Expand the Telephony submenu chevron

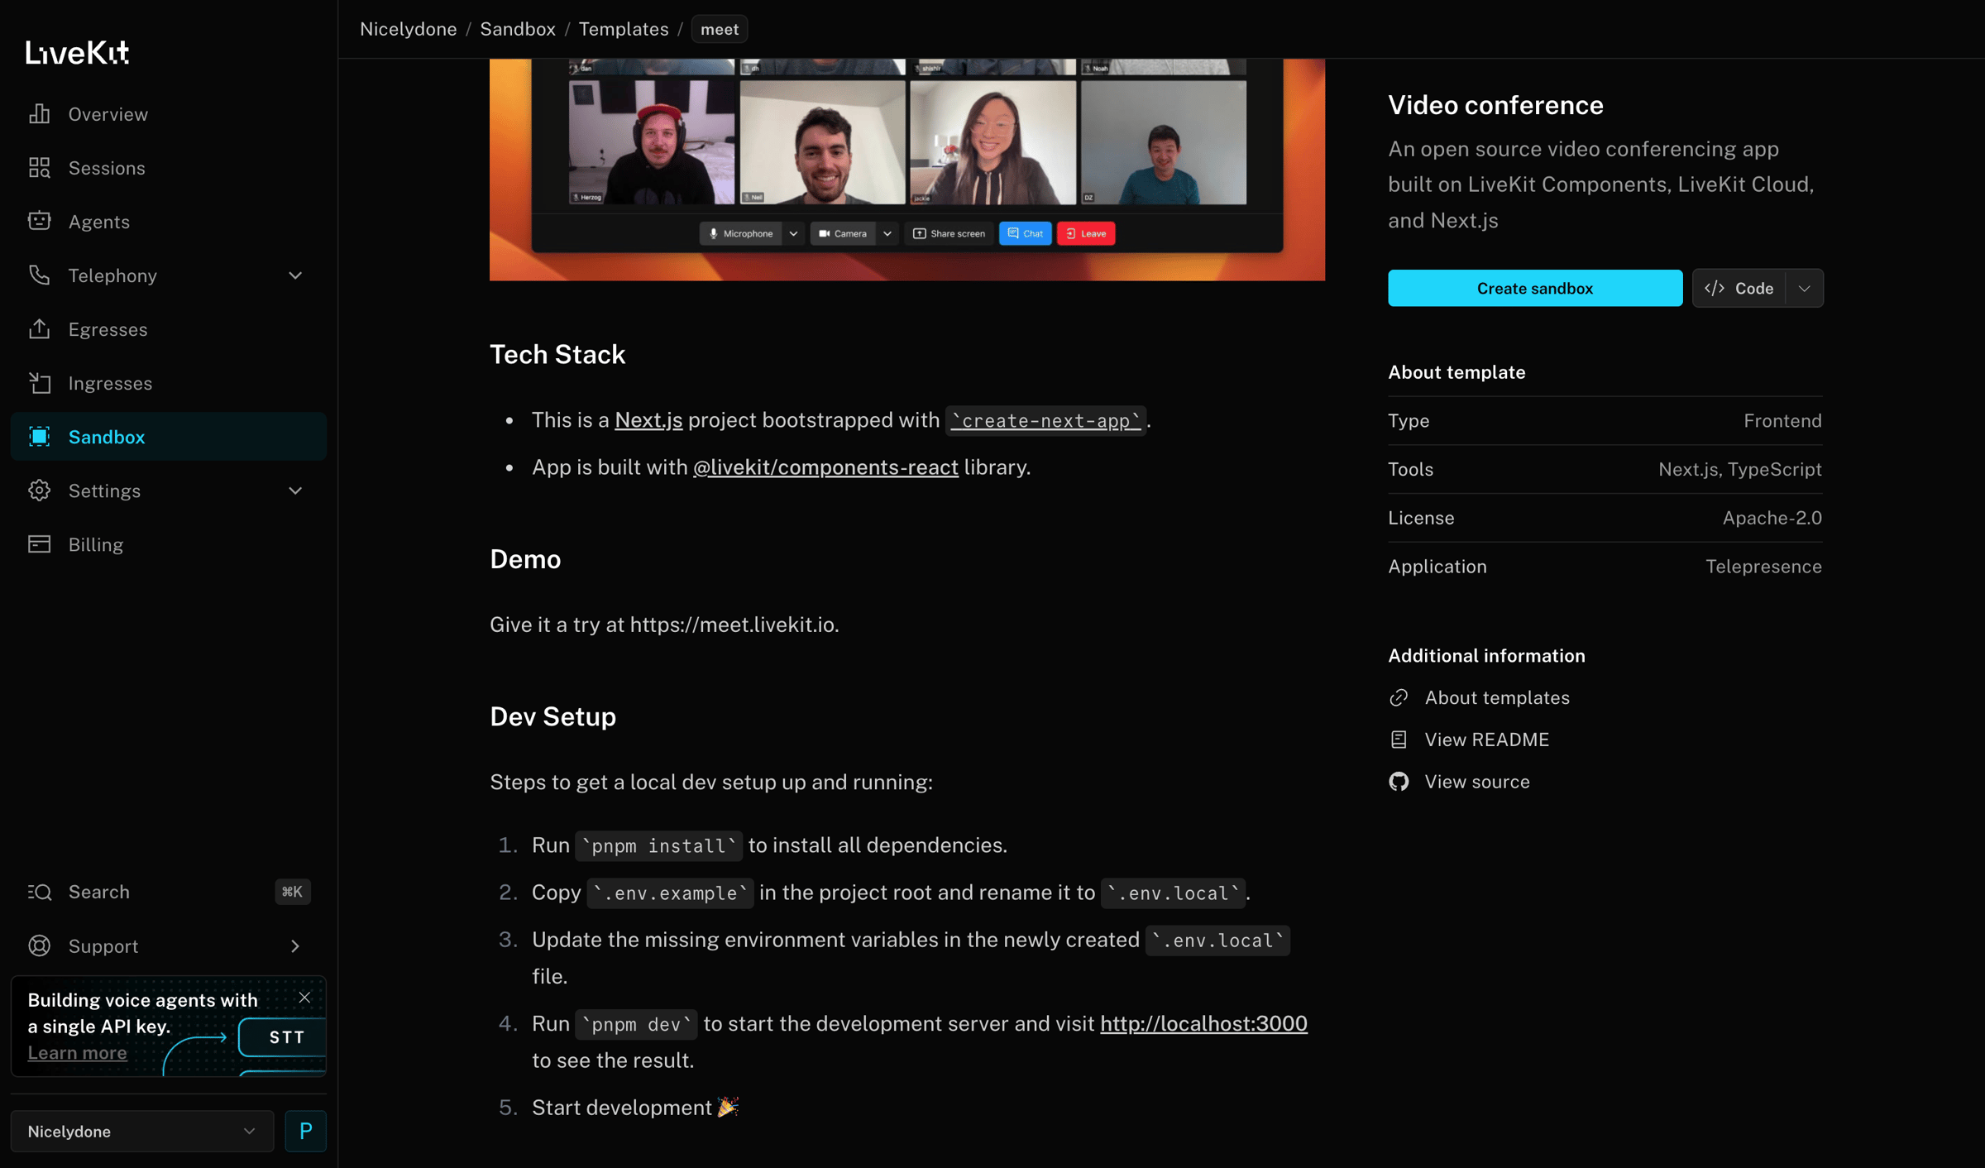click(x=295, y=275)
